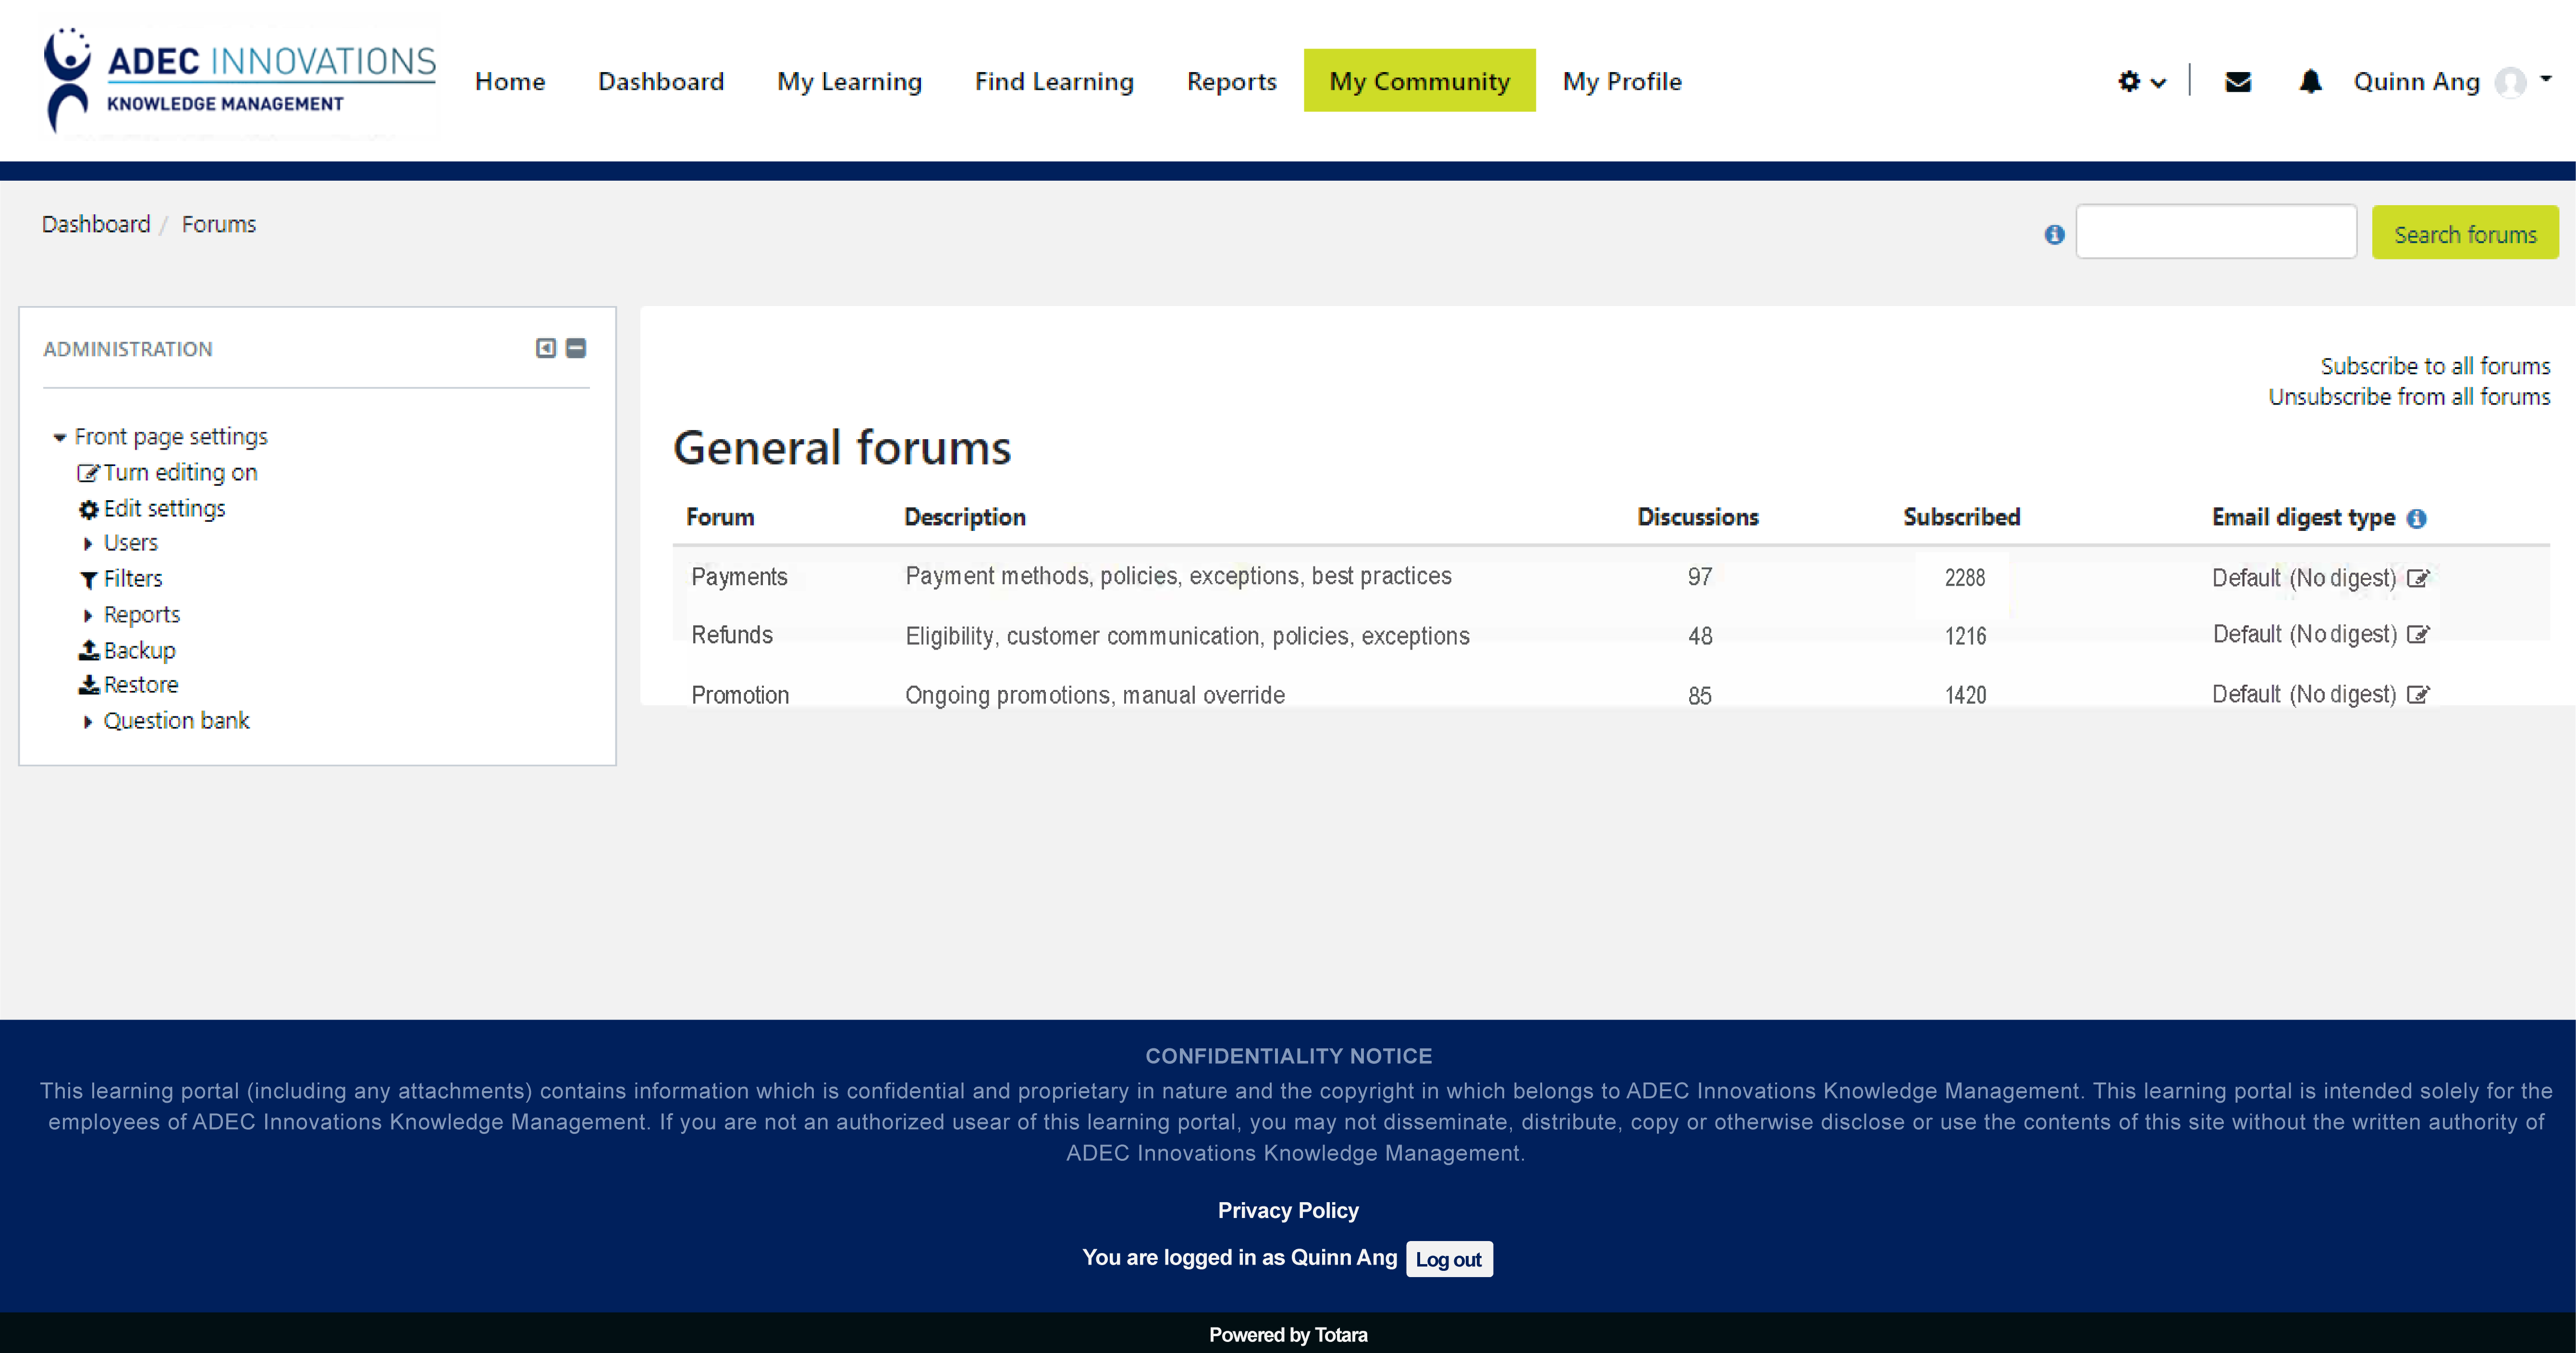This screenshot has width=2576, height=1353.
Task: Click the Forums breadcrumb link
Action: pyautogui.click(x=218, y=224)
